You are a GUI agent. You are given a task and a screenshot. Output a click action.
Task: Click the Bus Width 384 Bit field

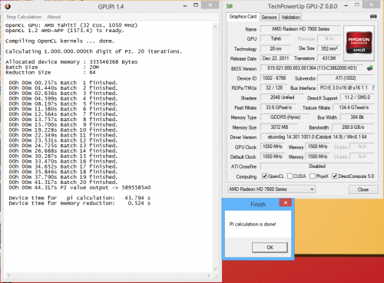tap(357, 117)
